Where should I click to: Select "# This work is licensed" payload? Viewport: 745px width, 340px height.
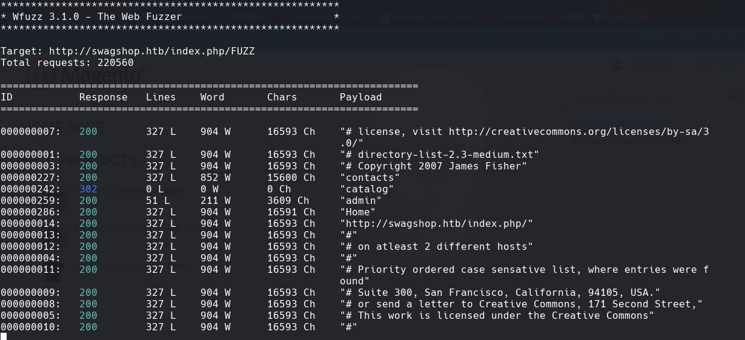coord(497,315)
